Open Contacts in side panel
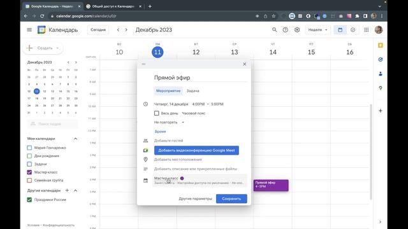This screenshot has height=229, width=408. [x=381, y=74]
